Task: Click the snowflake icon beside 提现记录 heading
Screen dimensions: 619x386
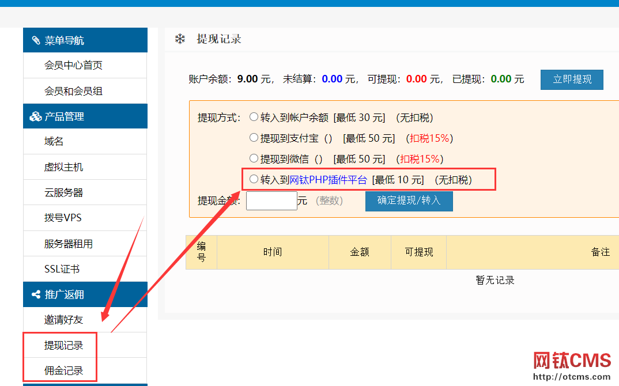Action: [x=180, y=39]
